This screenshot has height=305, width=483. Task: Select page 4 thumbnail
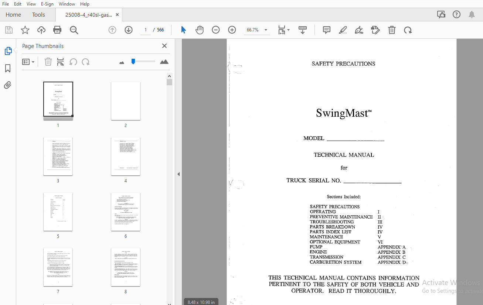(x=126, y=156)
